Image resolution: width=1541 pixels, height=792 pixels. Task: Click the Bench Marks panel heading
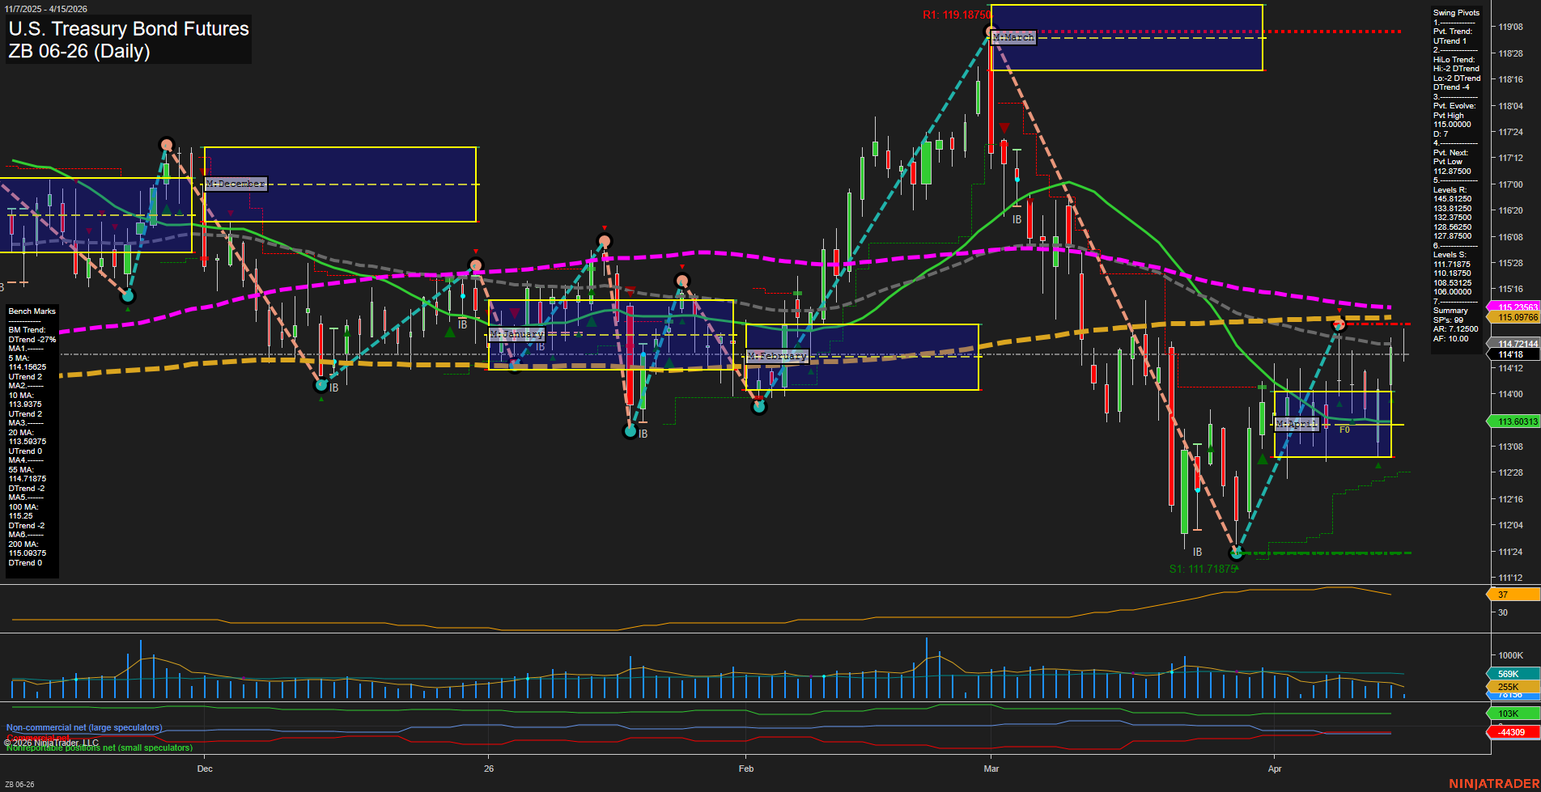point(32,311)
